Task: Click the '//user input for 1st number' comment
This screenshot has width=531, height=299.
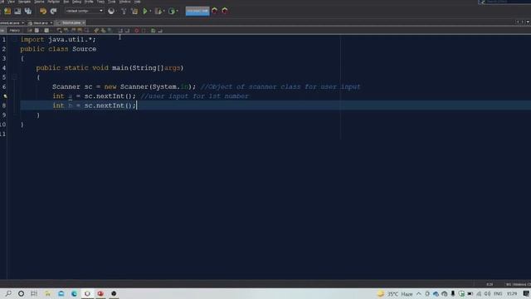Action: pos(195,96)
